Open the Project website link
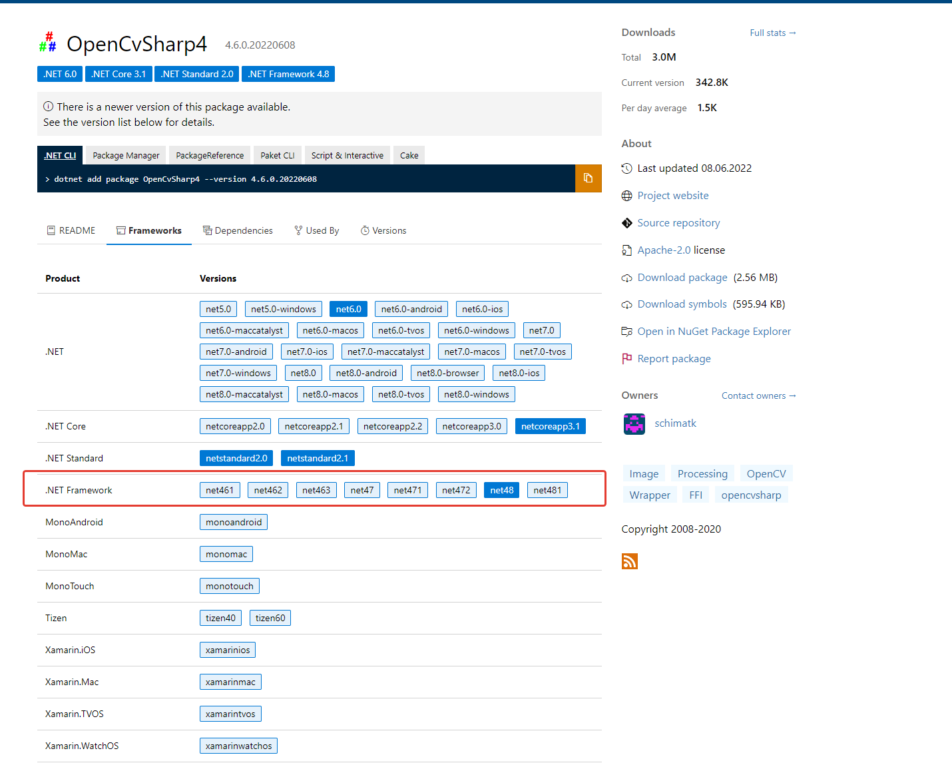952x769 pixels. click(x=673, y=196)
